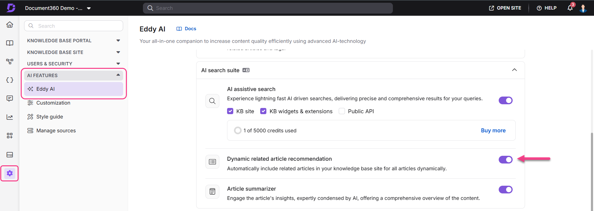The image size is (594, 211).
Task: Click the Eddy AI page heading
Action: (153, 29)
